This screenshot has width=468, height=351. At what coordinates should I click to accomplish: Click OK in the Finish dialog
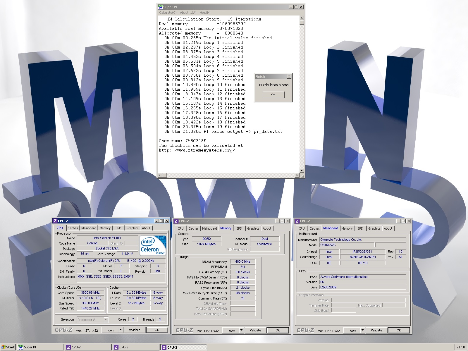(x=273, y=95)
